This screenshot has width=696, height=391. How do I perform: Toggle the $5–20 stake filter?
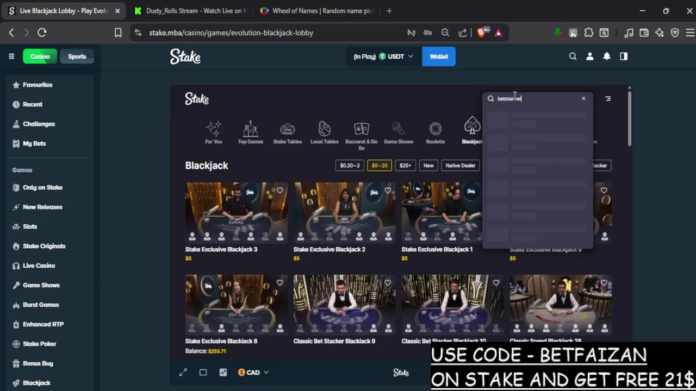click(x=380, y=166)
